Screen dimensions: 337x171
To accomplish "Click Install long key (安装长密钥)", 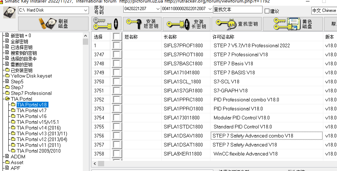I will 186,23.
